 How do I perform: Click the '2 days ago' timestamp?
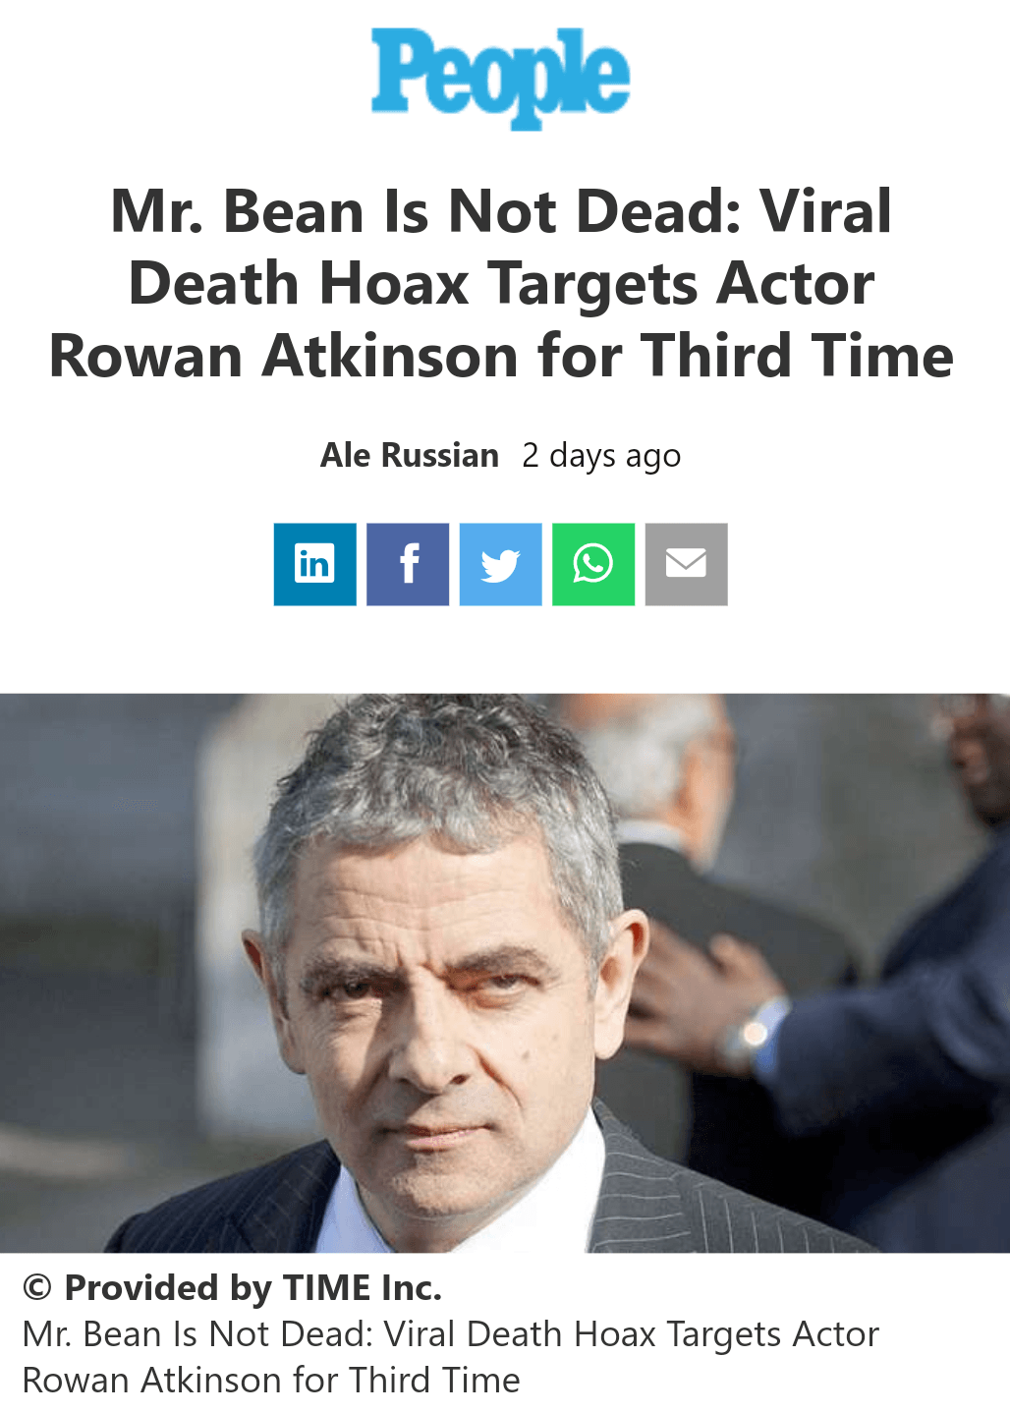point(601,456)
